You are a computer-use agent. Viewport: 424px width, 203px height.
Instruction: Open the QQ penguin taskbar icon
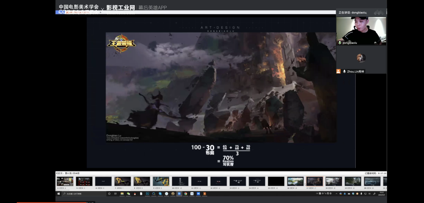(x=135, y=194)
